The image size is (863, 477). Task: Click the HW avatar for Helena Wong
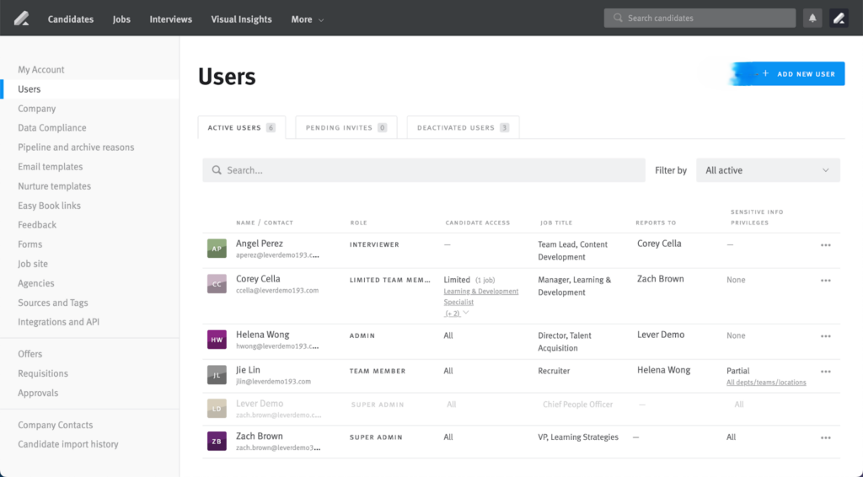pyautogui.click(x=217, y=340)
